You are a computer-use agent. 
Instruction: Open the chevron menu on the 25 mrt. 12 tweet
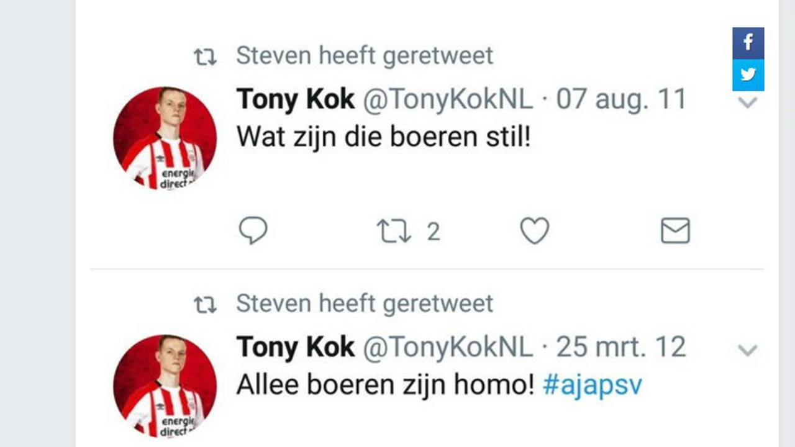748,350
